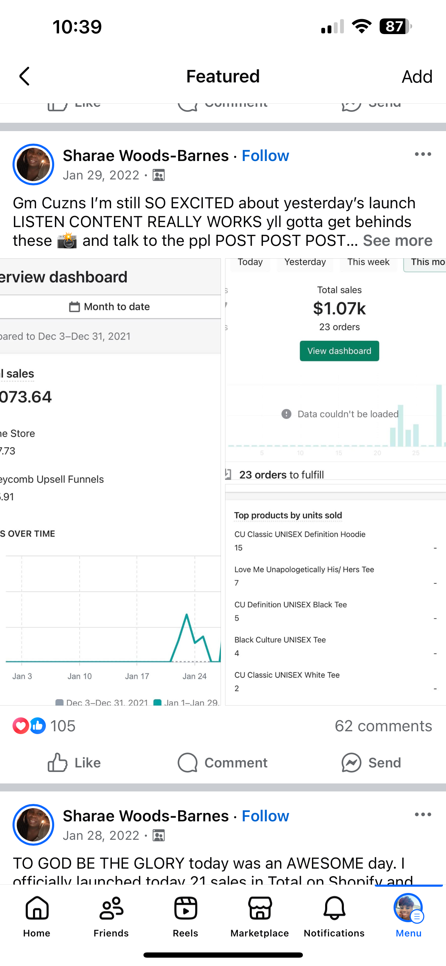Tap the battery indicator showing 87
Image resolution: width=446 pixels, height=966 pixels.
point(395,26)
